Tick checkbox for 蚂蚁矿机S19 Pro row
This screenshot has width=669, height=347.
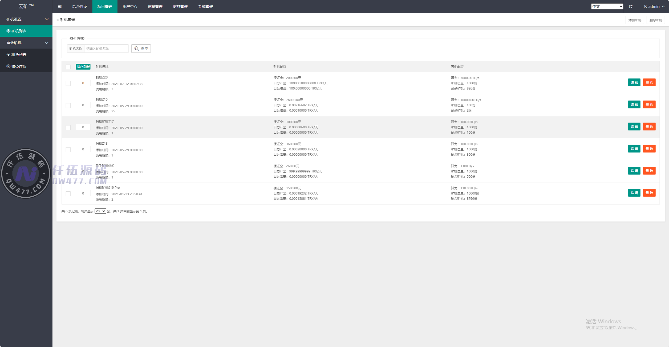[68, 194]
